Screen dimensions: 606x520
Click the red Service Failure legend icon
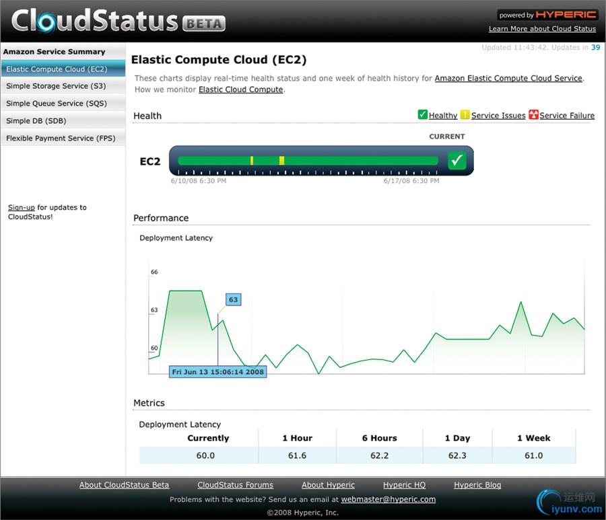pyautogui.click(x=533, y=114)
